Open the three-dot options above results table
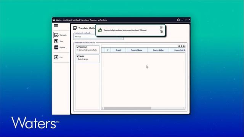 point(181,46)
